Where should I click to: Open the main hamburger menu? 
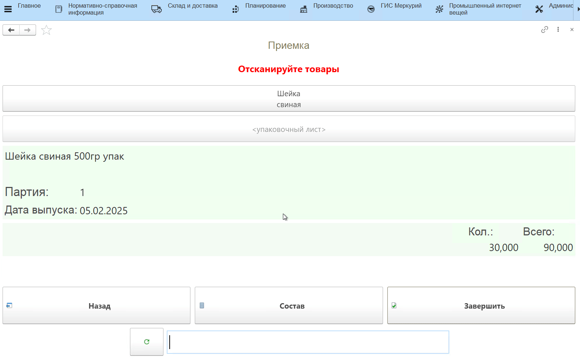(x=8, y=9)
